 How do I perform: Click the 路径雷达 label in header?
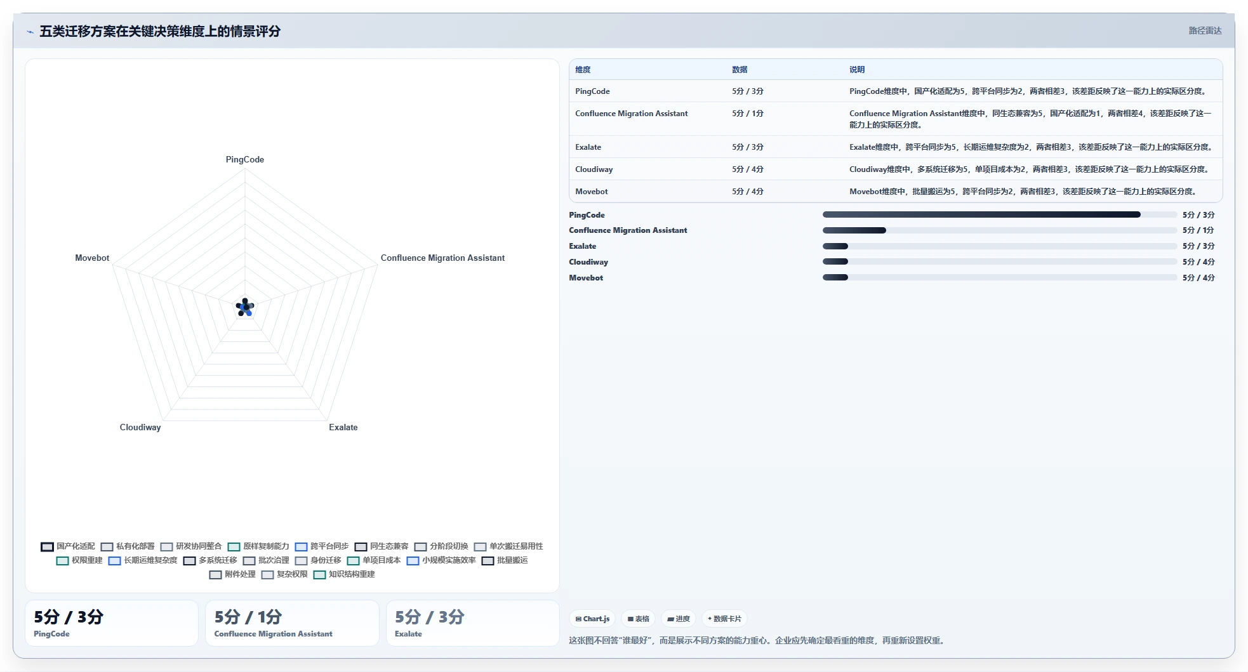[1205, 30]
